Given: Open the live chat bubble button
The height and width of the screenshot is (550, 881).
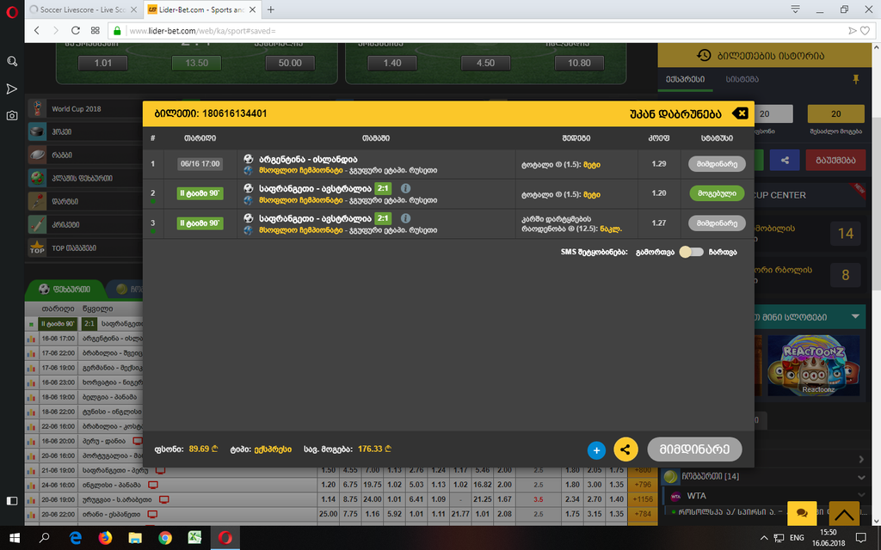Looking at the screenshot, I should click(802, 512).
